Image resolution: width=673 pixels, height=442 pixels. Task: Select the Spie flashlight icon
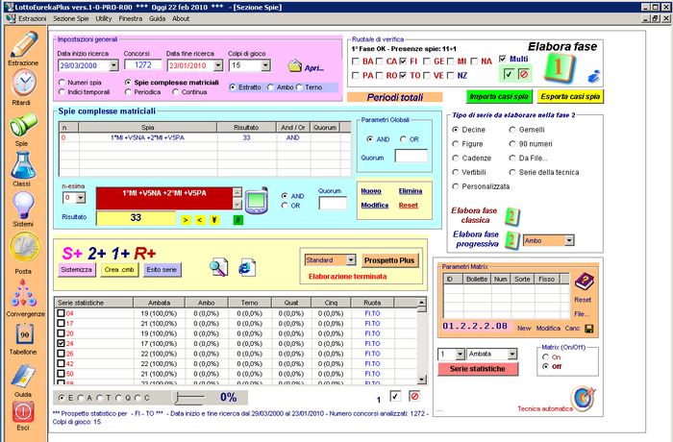point(23,125)
